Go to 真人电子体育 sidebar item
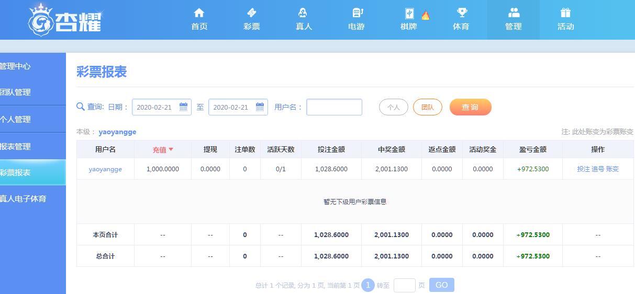 point(23,198)
